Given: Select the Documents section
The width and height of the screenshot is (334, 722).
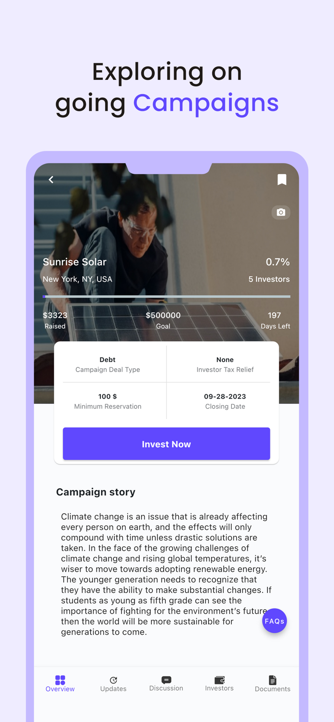Looking at the screenshot, I should tap(272, 684).
